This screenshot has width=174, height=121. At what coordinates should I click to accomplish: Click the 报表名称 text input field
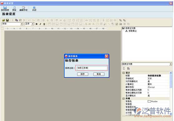click(92, 68)
